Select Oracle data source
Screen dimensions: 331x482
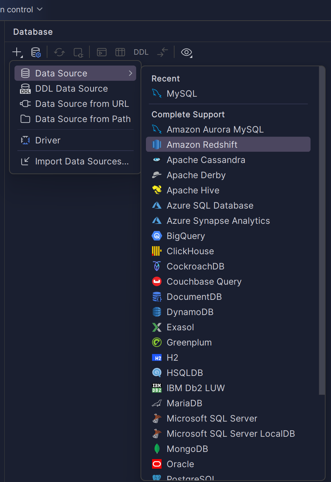coord(228,464)
